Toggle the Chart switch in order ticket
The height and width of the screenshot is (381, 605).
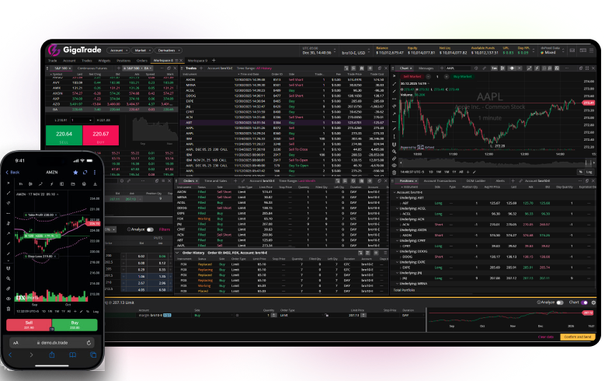585,302
